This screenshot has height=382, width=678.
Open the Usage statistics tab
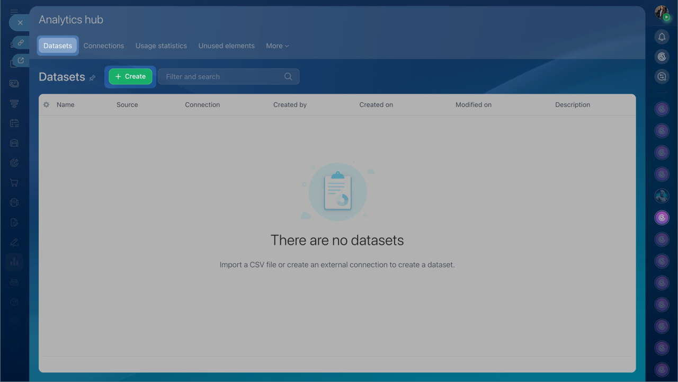tap(161, 46)
